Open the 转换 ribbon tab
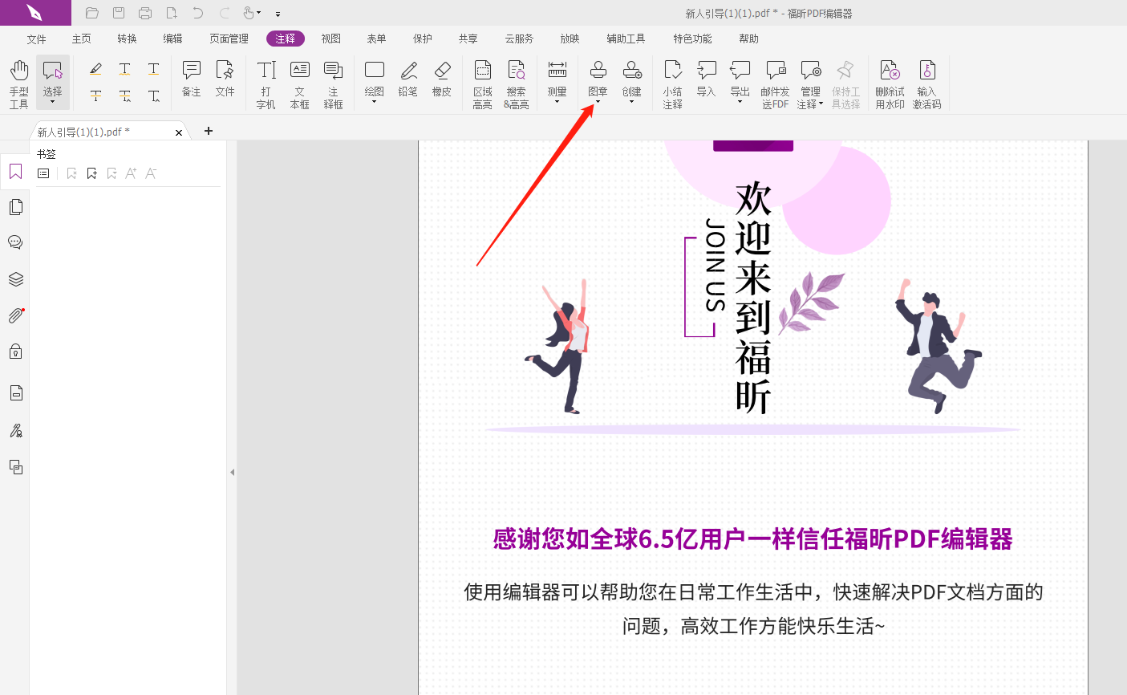The image size is (1127, 695). pos(126,38)
